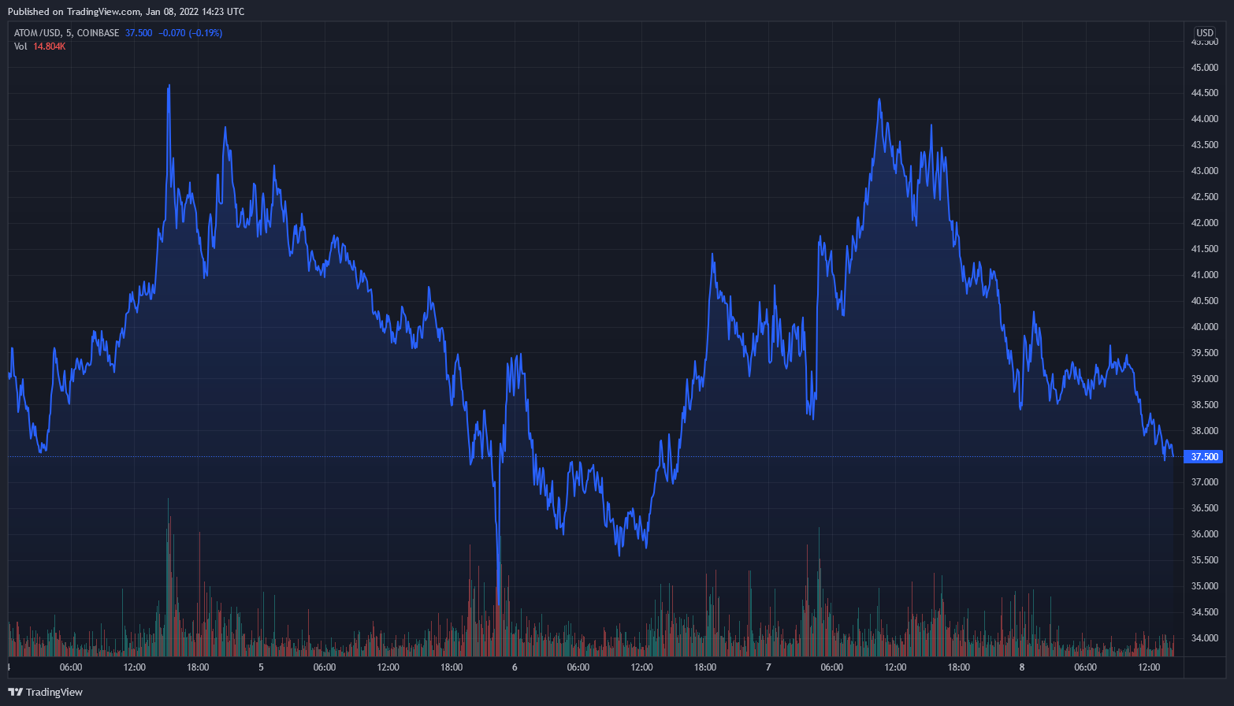Select the 39.000 price level label
Viewport: 1234px width, 706px height.
tap(1205, 379)
